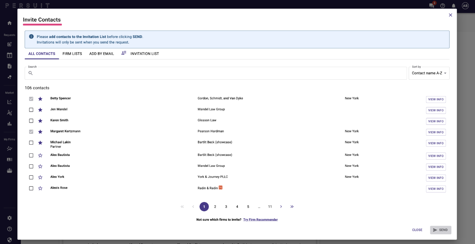Image resolution: width=475 pixels, height=244 pixels.
Task: Go to page 3
Action: (x=226, y=207)
